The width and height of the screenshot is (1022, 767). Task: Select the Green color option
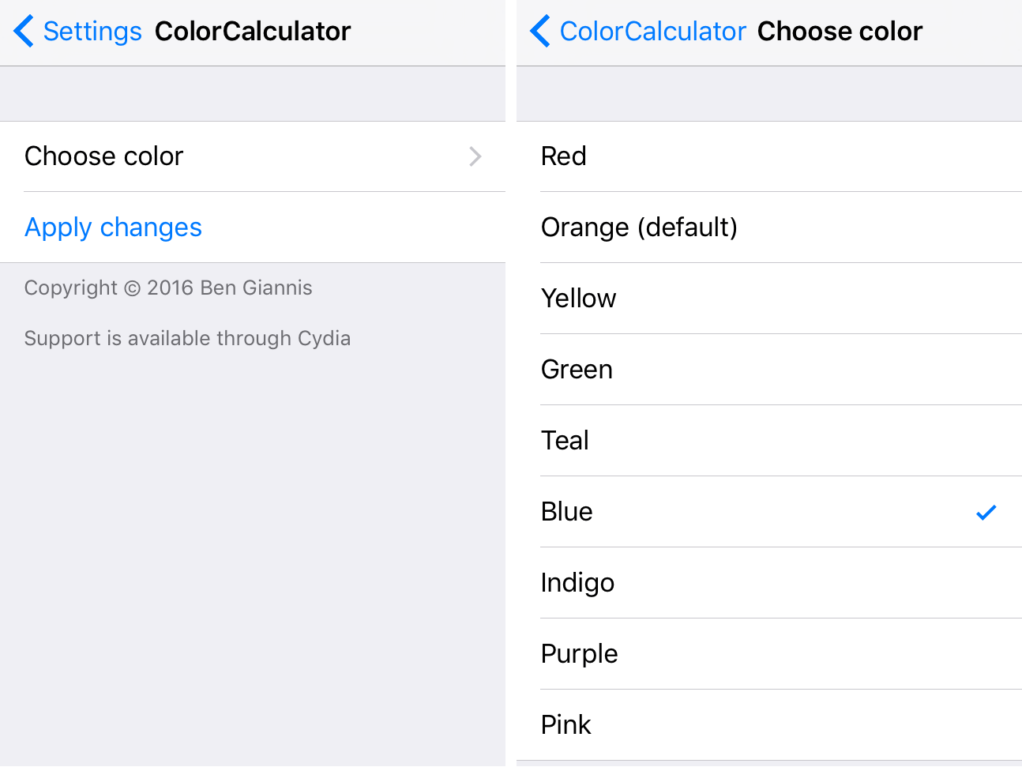tap(577, 370)
